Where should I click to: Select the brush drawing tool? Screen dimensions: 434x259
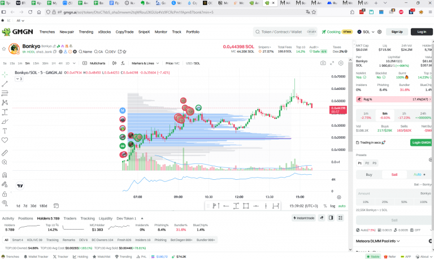(x=5, y=122)
